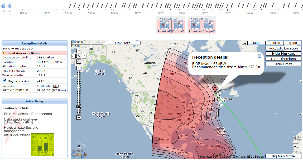
Task: Click the Link Here button
Action: tap(123, 43)
